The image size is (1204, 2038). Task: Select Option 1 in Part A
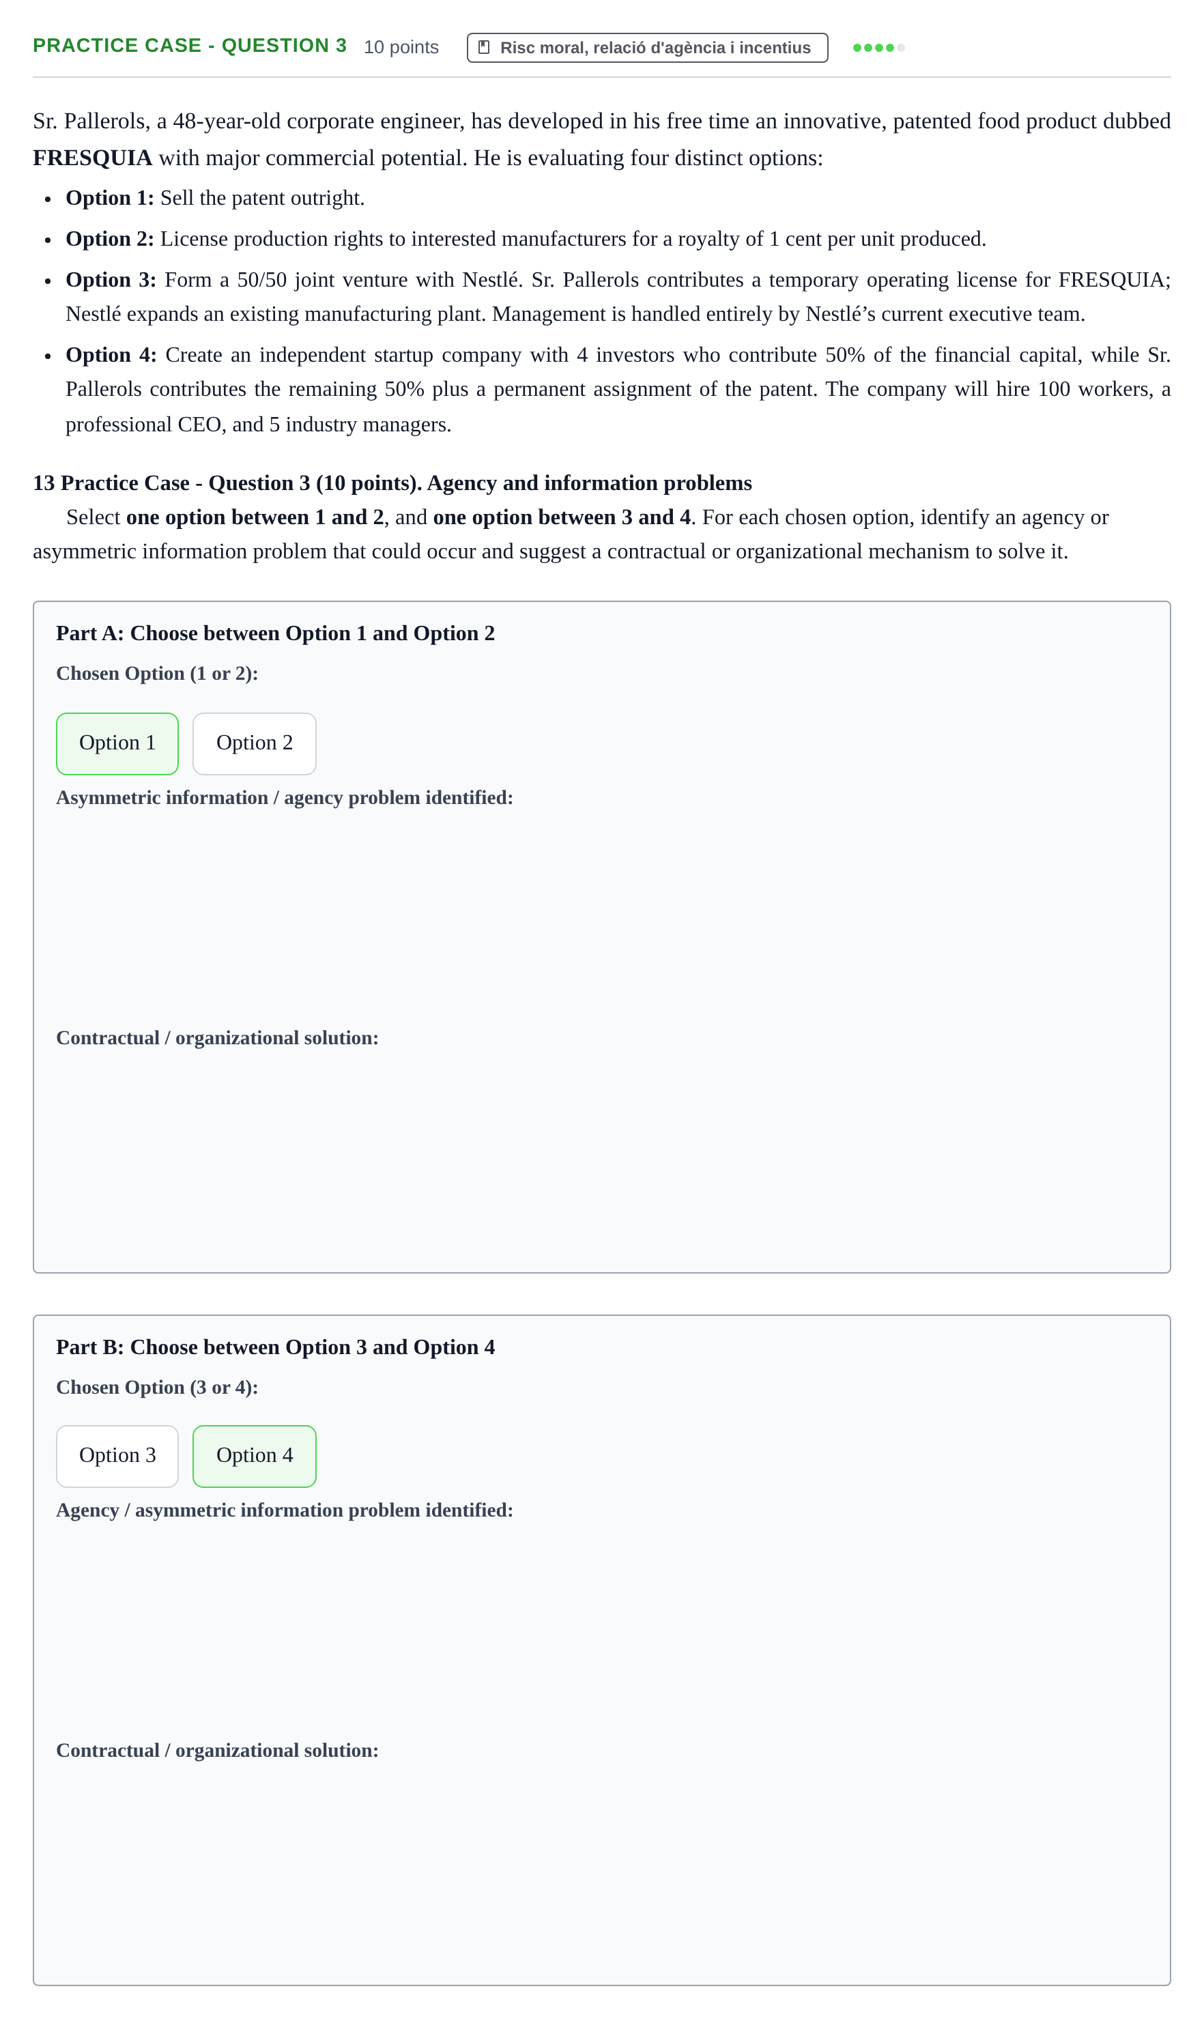(117, 743)
